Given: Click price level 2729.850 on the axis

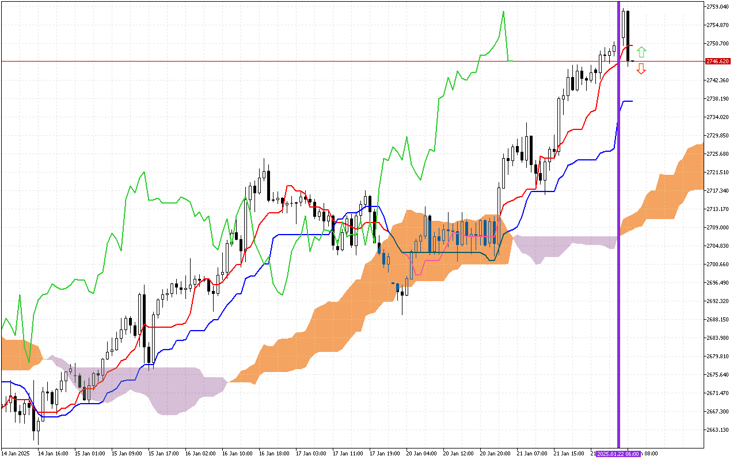Looking at the screenshot, I should (x=719, y=135).
